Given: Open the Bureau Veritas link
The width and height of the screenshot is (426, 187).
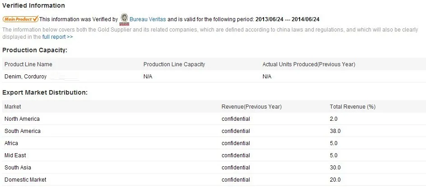Looking at the screenshot, I should click(148, 19).
